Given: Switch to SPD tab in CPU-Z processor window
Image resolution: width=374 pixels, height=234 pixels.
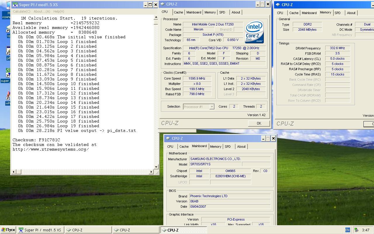Looking at the screenshot, I should 222,12.
